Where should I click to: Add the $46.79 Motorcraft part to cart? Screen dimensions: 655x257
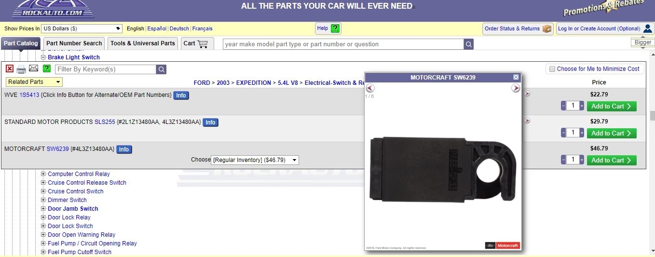tap(612, 160)
